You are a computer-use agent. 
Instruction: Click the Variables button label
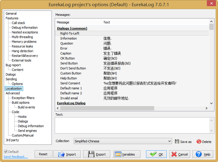click(128, 154)
